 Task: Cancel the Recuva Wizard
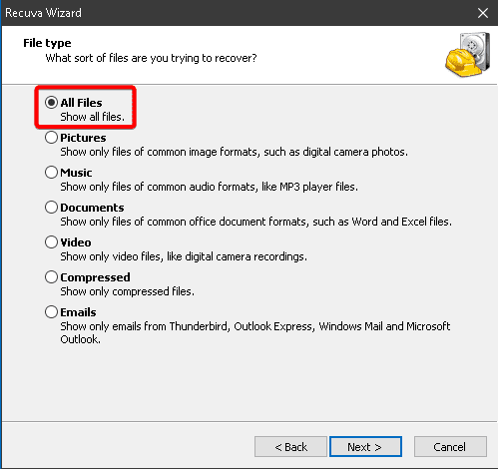pos(450,447)
